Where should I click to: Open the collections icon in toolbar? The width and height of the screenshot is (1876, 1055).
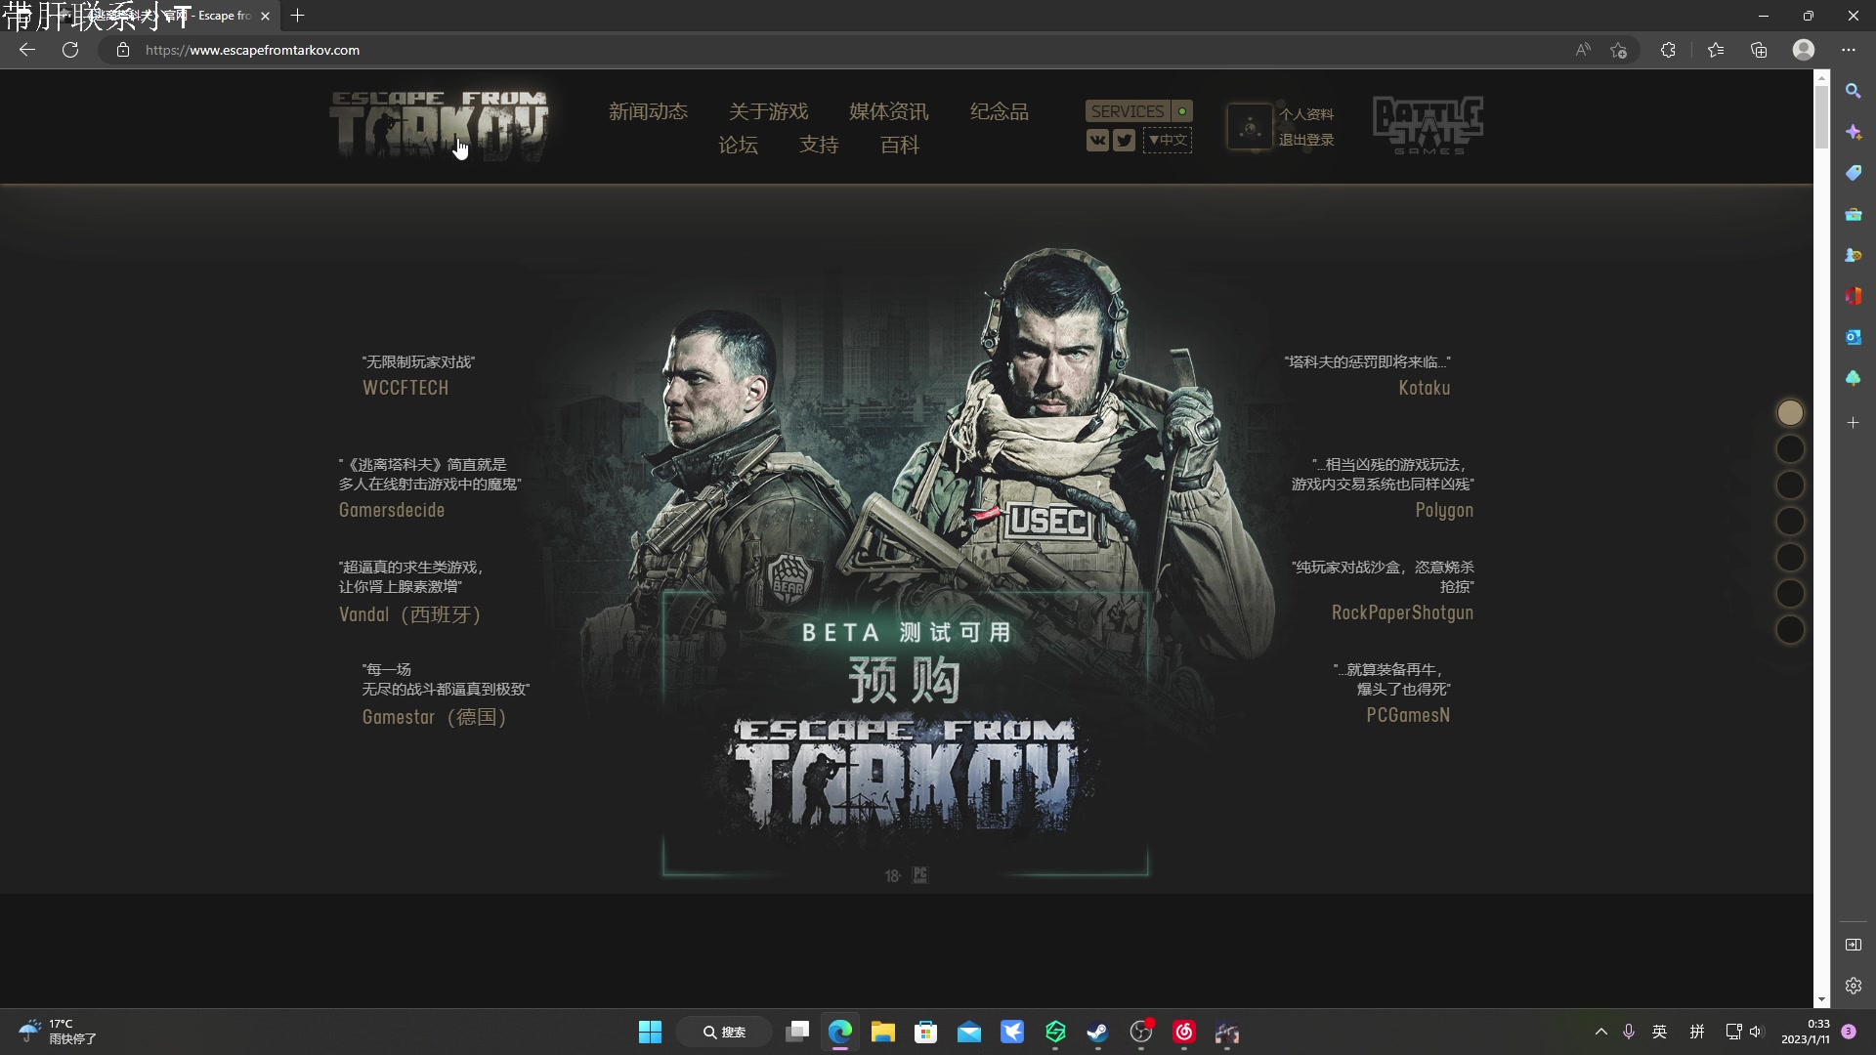(1759, 50)
